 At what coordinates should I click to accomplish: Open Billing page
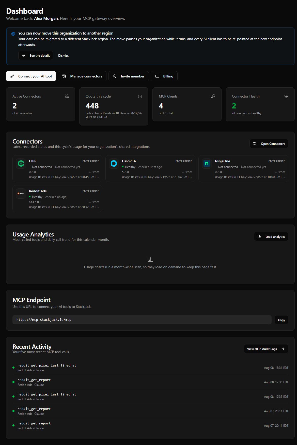click(x=164, y=76)
